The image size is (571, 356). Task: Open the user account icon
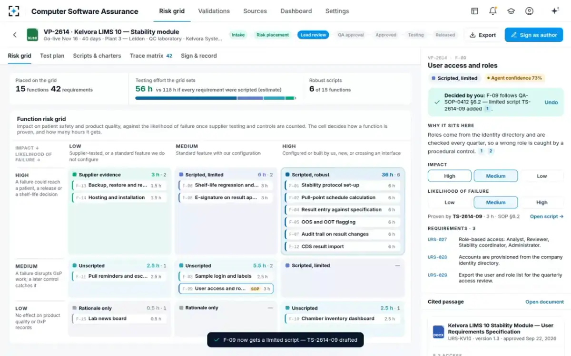click(x=529, y=11)
